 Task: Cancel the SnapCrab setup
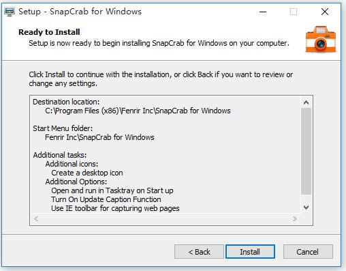click(x=308, y=252)
